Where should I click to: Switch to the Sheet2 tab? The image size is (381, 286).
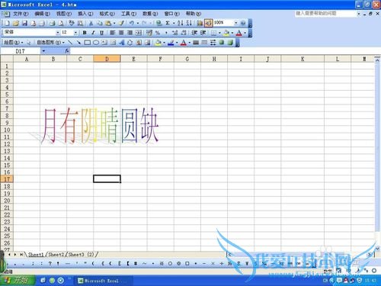56,254
